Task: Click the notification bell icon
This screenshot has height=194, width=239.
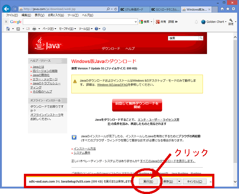Action: [196, 22]
